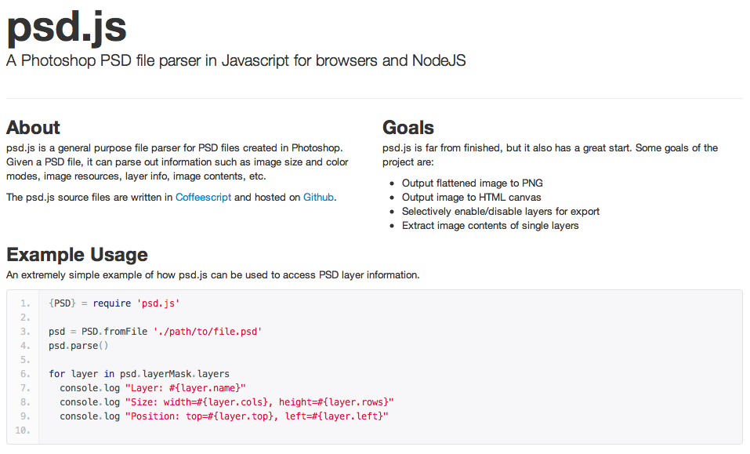Viewport: 750px width, 454px height.
Task: Click "Output flattened image to PNG" bullet
Action: coord(472,183)
